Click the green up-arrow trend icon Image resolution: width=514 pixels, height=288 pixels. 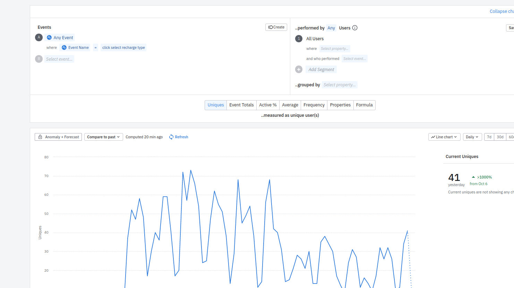click(x=473, y=177)
